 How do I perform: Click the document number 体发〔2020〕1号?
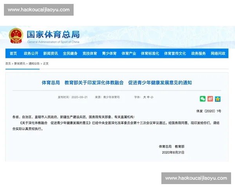pos(209,111)
